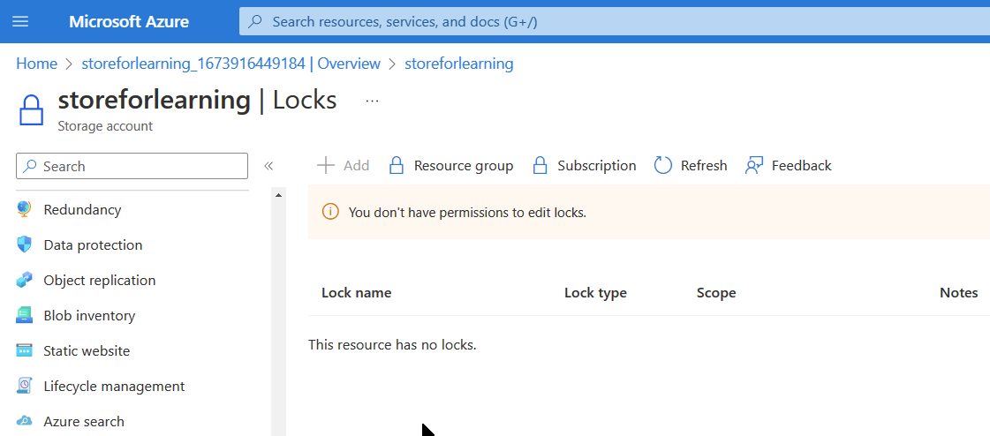The image size is (990, 436).
Task: Click the Static website icon
Action: tap(24, 350)
